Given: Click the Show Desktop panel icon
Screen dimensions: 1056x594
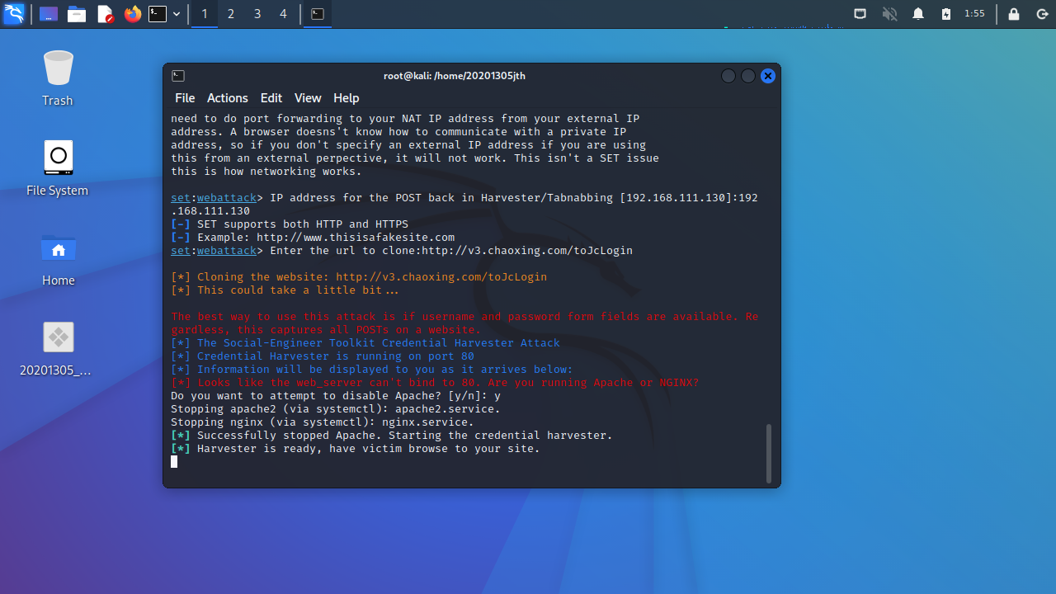Looking at the screenshot, I should [49, 14].
